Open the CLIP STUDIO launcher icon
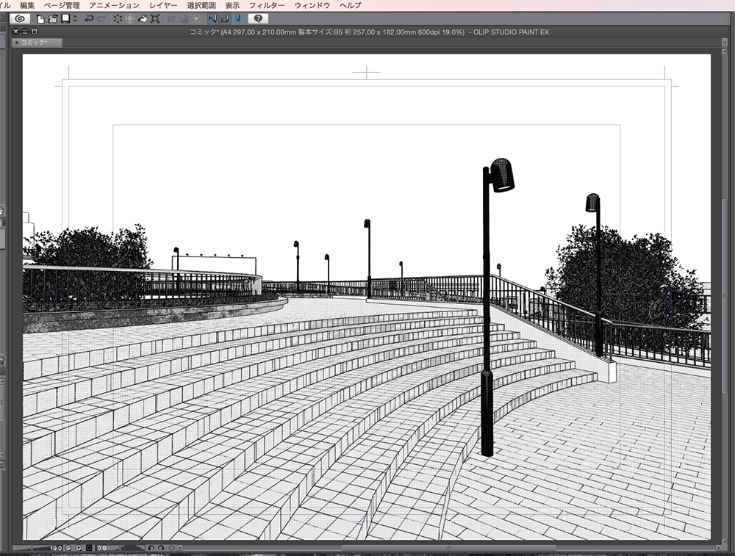 tap(20, 19)
